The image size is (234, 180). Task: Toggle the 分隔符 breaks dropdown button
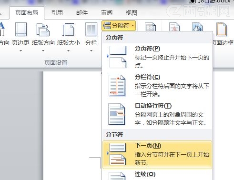119,26
